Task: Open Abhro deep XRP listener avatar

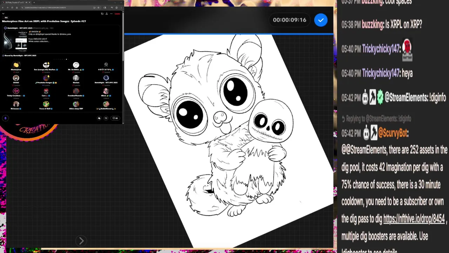Action: pyautogui.click(x=76, y=104)
